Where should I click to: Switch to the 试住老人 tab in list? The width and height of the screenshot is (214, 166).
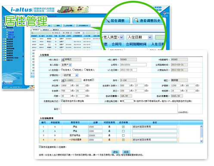tap(46, 30)
